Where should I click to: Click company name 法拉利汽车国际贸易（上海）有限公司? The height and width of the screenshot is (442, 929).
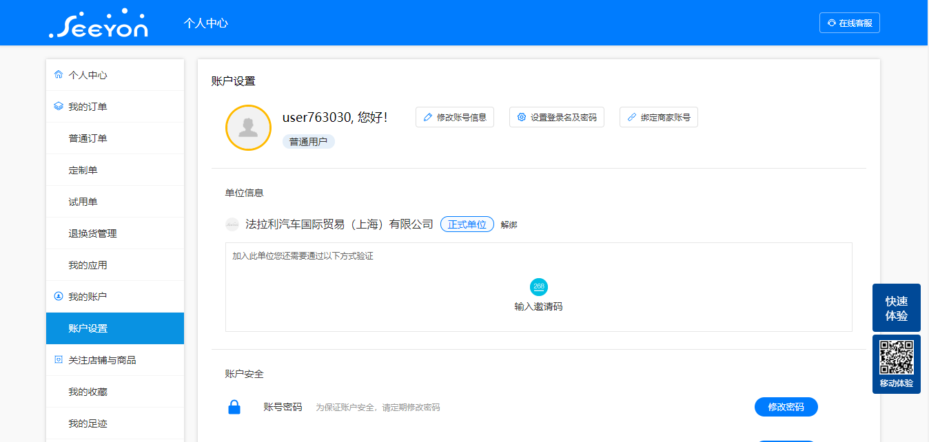339,224
